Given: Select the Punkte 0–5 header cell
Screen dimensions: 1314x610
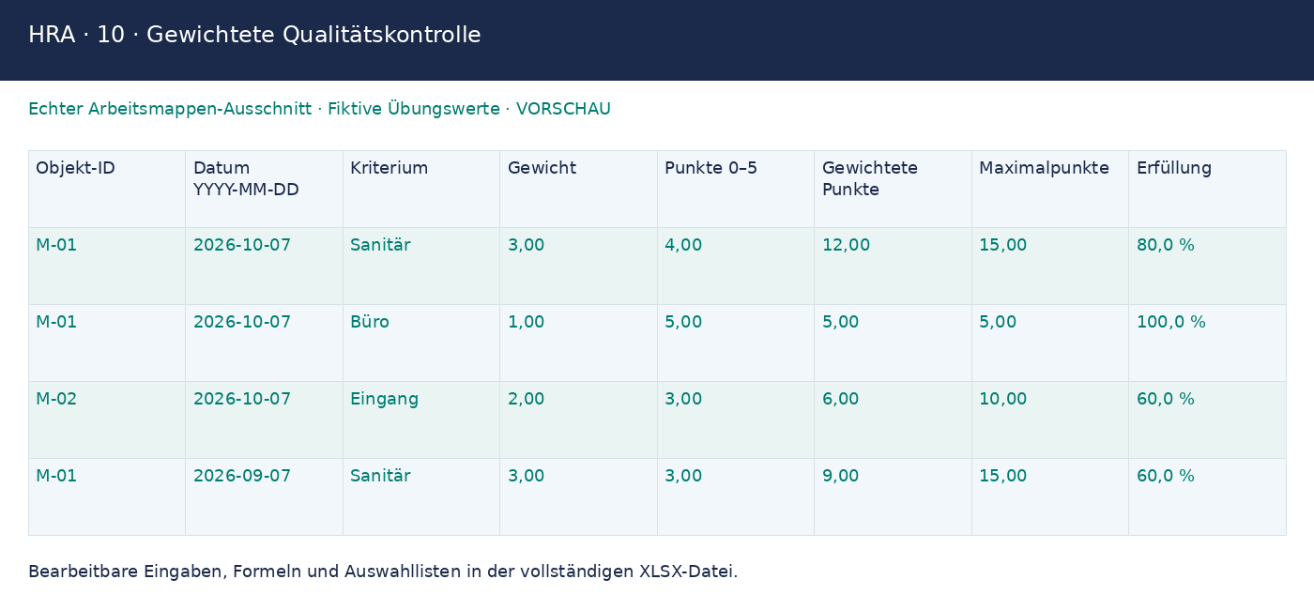Looking at the screenshot, I should [x=736, y=189].
